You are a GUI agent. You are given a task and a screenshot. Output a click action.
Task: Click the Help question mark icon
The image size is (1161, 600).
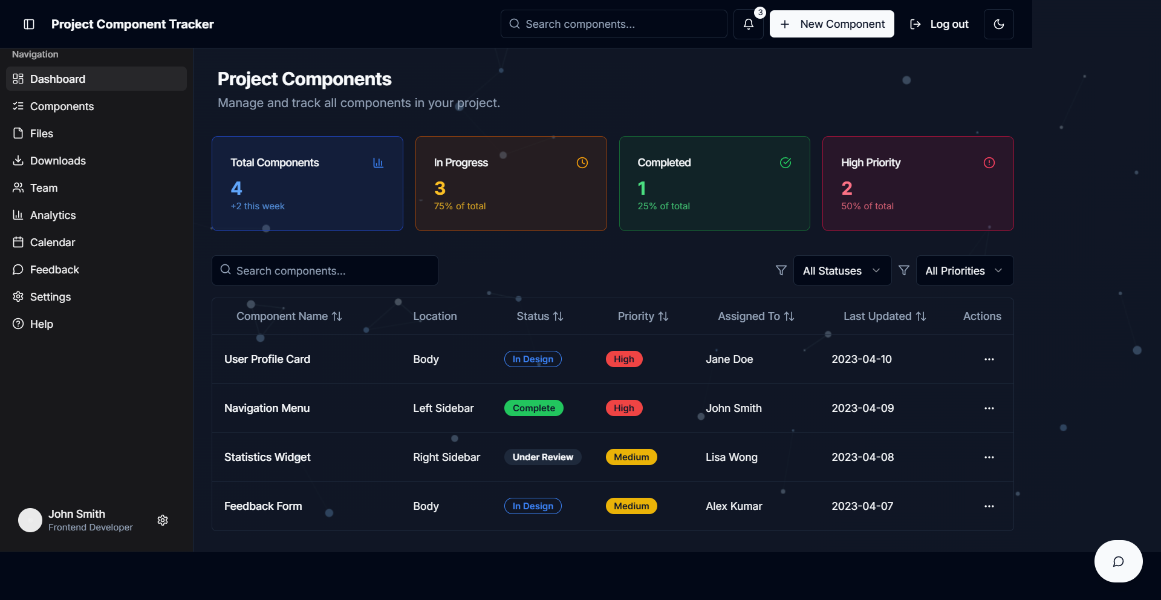(18, 324)
